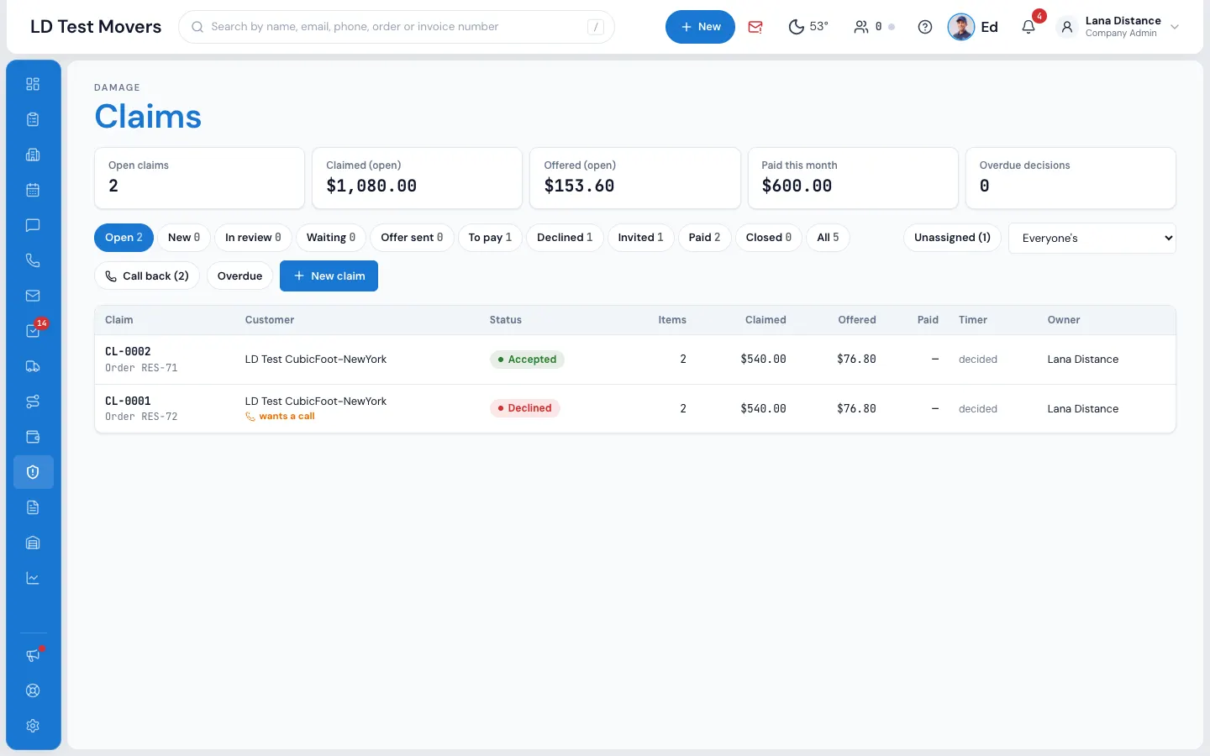The image size is (1210, 756).
Task: Click Order RES-71 text
Action: [x=141, y=368]
